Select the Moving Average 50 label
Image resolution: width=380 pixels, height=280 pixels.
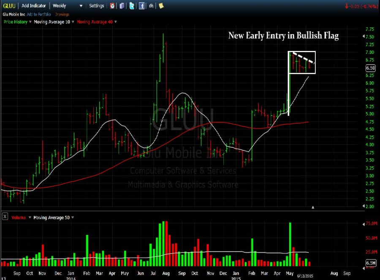pos(52,218)
